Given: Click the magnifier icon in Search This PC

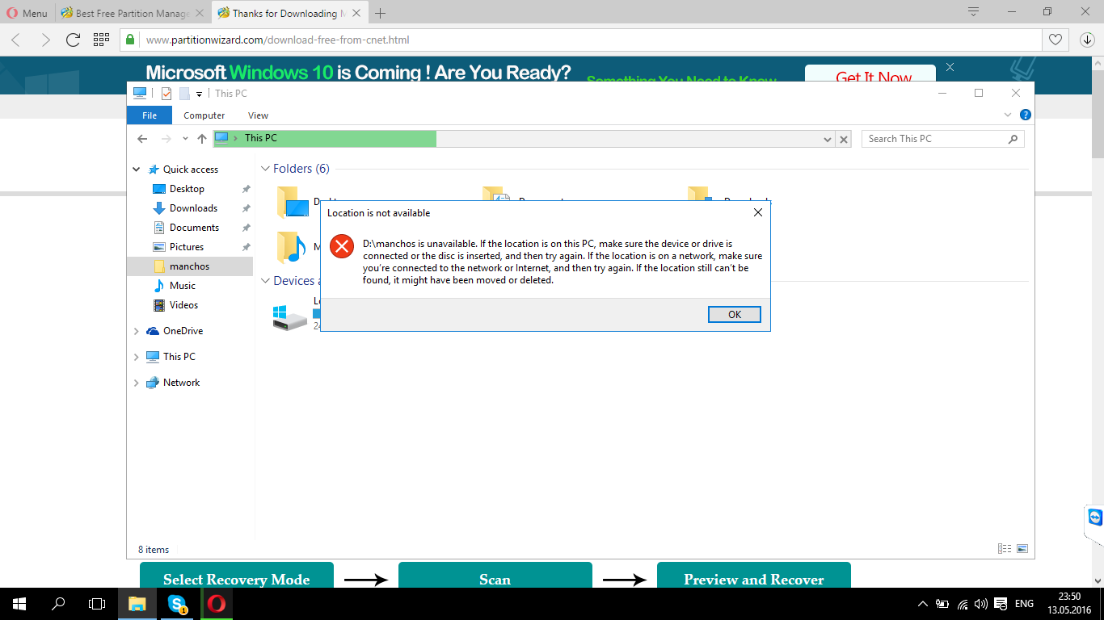Looking at the screenshot, I should click(x=1013, y=139).
